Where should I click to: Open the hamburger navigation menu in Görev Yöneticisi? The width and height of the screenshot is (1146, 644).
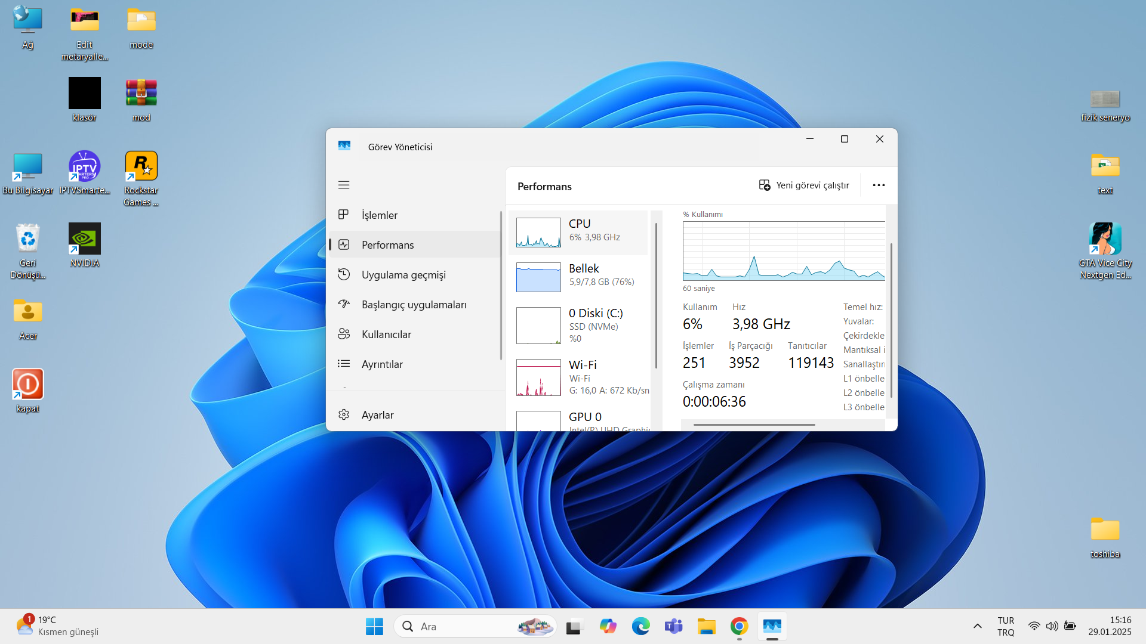[x=344, y=185]
